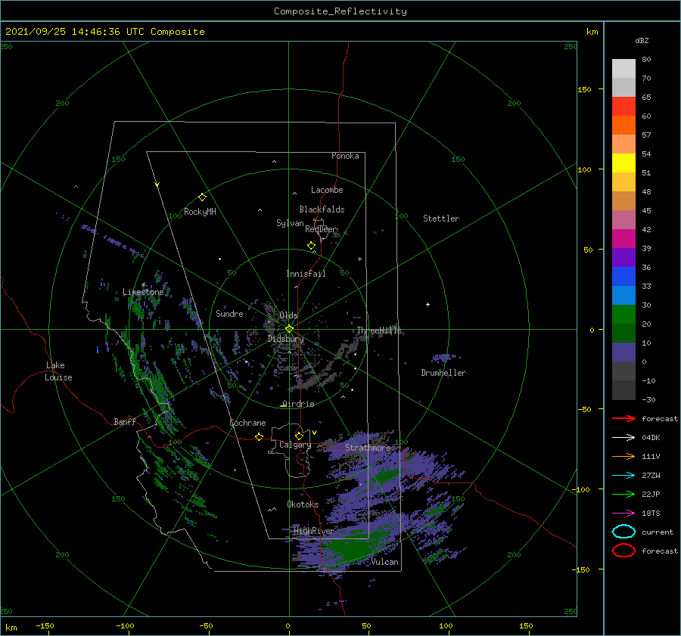Click the Vulcan city label
The width and height of the screenshot is (681, 636).
385,562
